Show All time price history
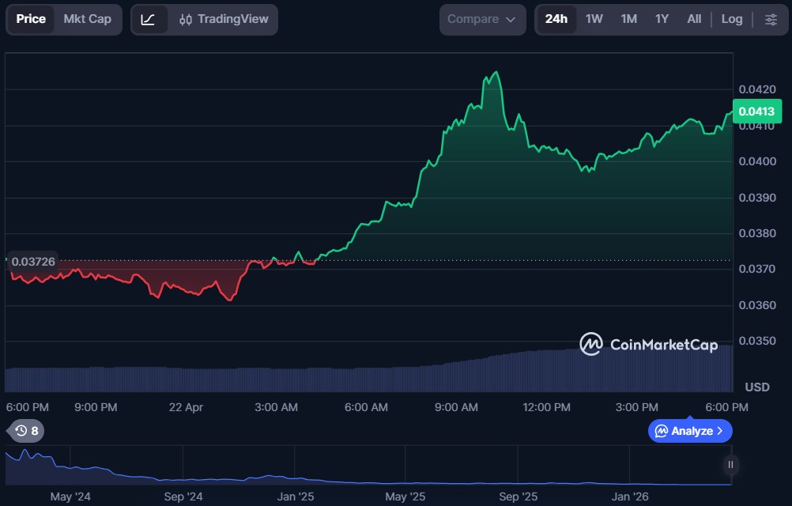 [694, 19]
